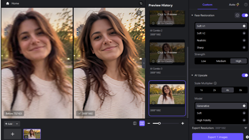Set Strength to High
This screenshot has height=140, width=249.
(x=238, y=61)
